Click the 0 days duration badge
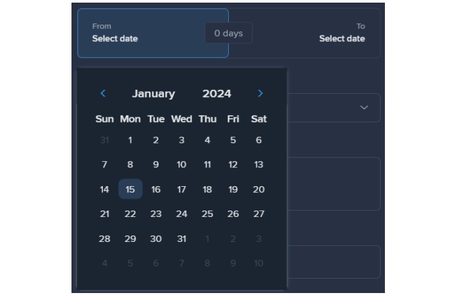This screenshot has height=295, width=459. point(228,33)
